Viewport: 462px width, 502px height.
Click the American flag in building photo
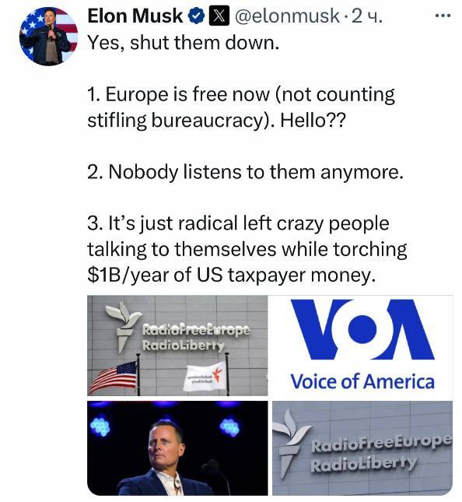(x=113, y=377)
